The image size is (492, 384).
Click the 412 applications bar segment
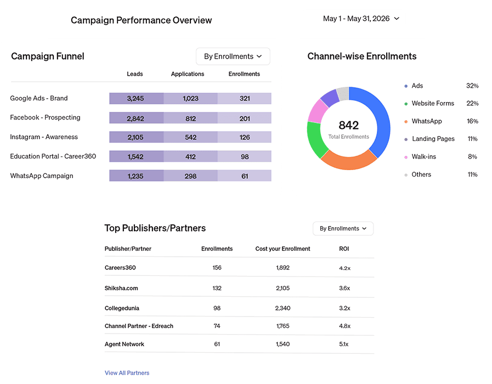pyautogui.click(x=190, y=156)
